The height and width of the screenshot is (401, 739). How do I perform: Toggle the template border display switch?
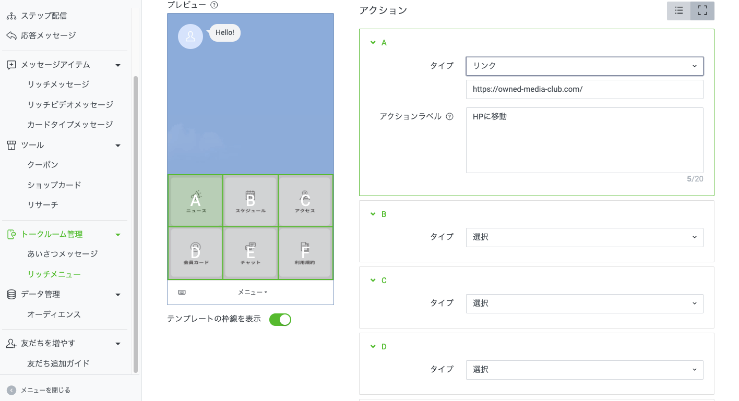click(x=280, y=320)
